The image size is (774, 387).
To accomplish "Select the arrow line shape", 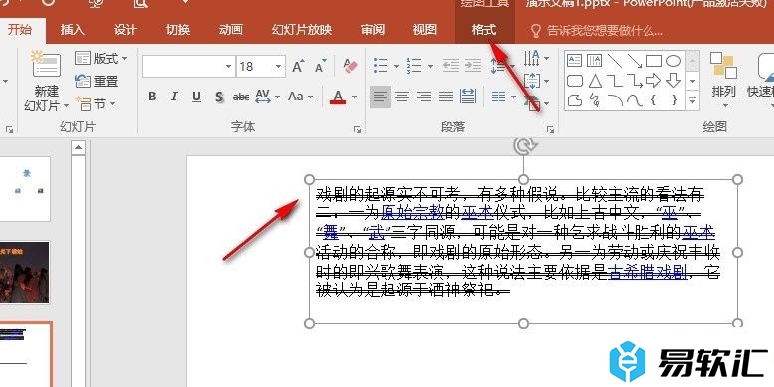I will point(635,61).
